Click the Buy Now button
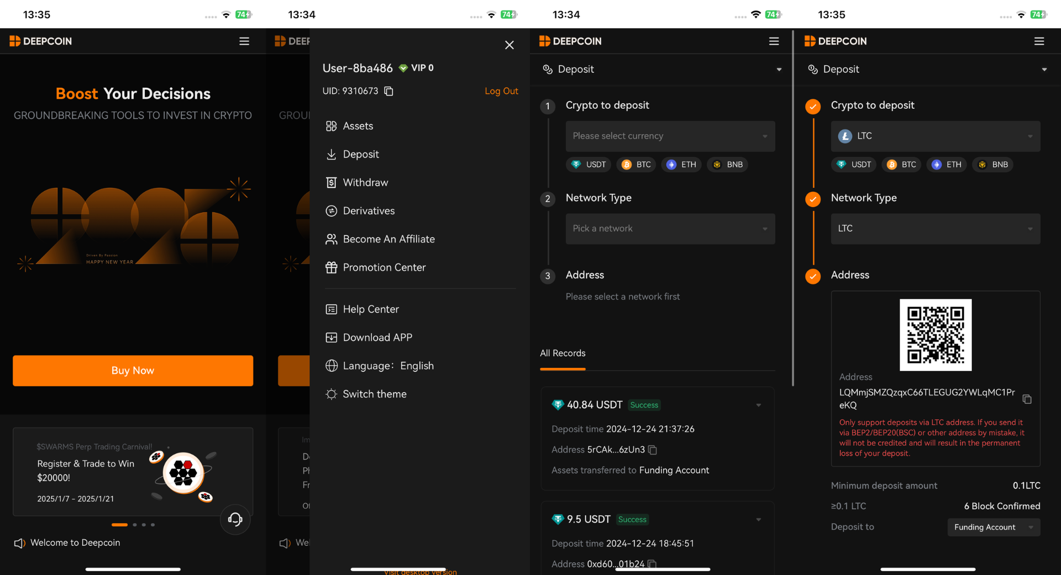The height and width of the screenshot is (575, 1061). tap(133, 371)
